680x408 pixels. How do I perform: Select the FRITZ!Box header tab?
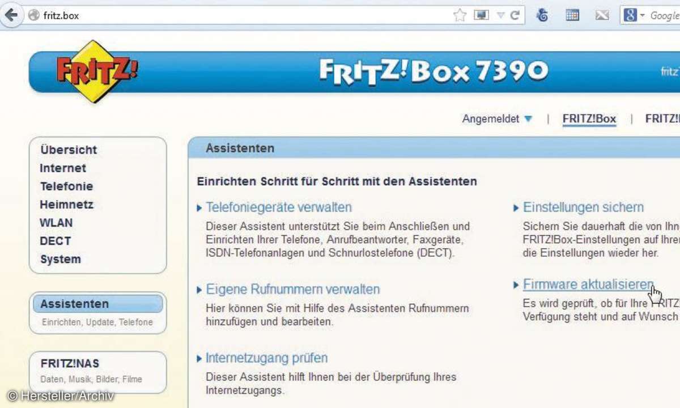589,119
